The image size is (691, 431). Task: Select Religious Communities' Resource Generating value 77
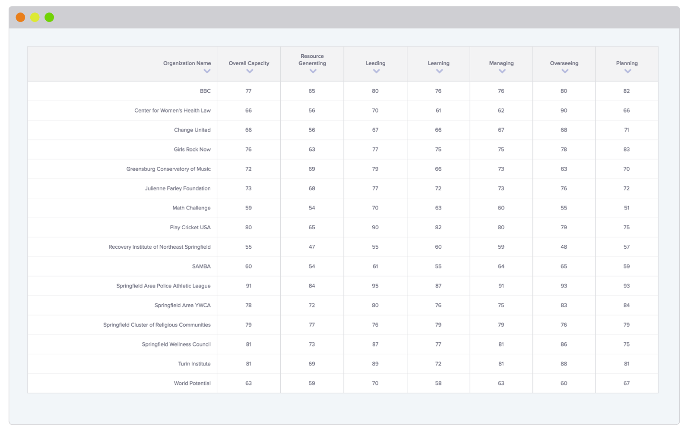(x=312, y=325)
